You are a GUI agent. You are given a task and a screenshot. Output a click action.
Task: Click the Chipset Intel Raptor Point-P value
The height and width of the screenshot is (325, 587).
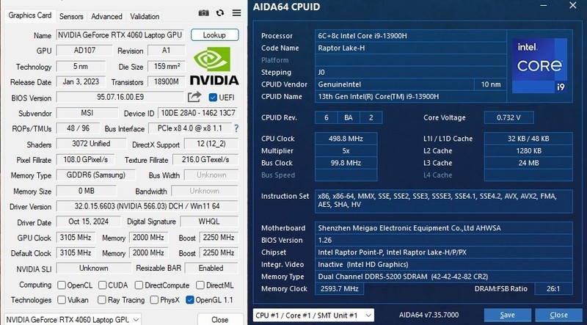444,252
